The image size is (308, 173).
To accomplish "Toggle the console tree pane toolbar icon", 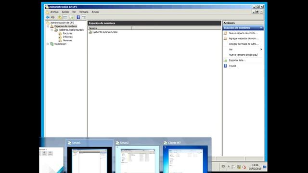I will [65, 17].
